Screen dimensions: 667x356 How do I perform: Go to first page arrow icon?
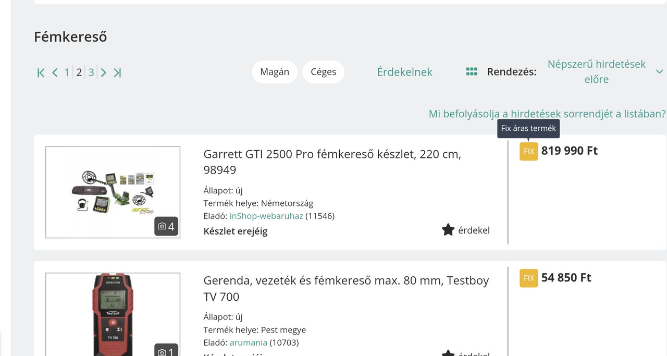[x=41, y=73]
